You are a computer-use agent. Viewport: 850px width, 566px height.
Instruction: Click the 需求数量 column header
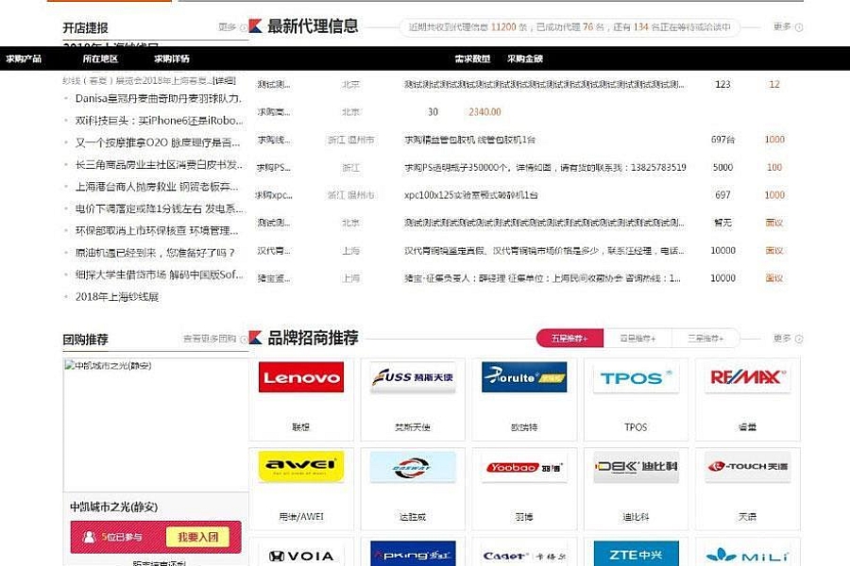(473, 58)
